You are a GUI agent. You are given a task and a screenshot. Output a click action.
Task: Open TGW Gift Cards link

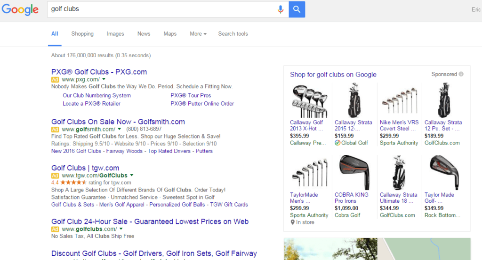click(229, 205)
